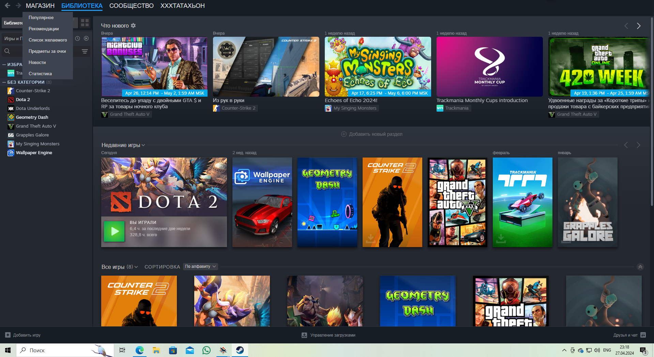654x357 pixels.
Task: Select Предметы за очки menu entry
Action: tap(48, 51)
